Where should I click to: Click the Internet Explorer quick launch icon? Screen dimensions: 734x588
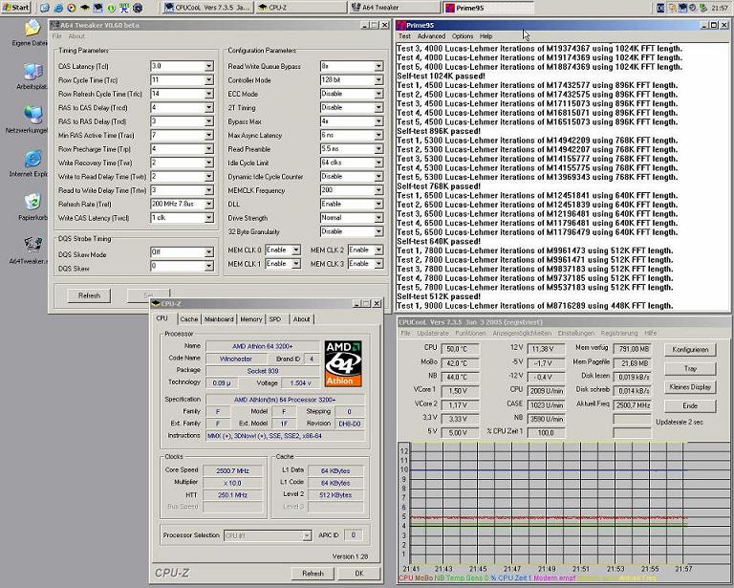pyautogui.click(x=58, y=8)
